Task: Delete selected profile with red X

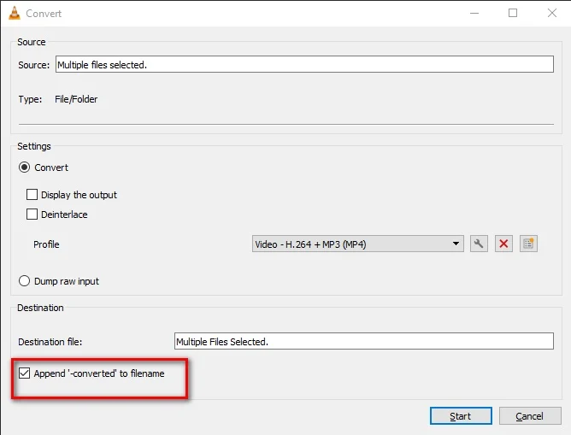Action: pyautogui.click(x=503, y=244)
